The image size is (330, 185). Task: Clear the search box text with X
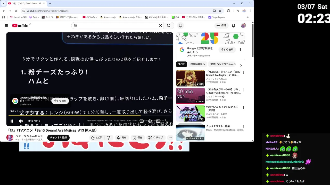[x=160, y=25]
